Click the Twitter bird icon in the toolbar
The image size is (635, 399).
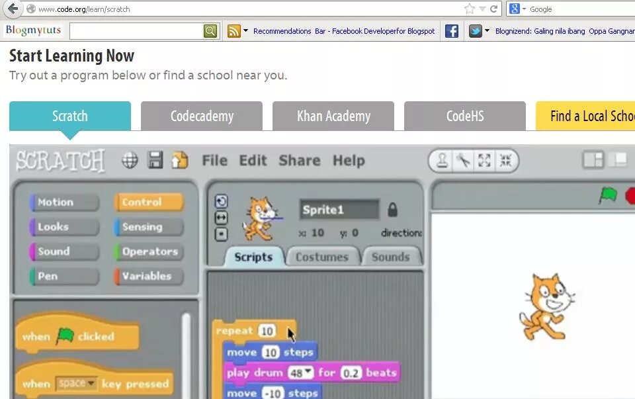476,31
